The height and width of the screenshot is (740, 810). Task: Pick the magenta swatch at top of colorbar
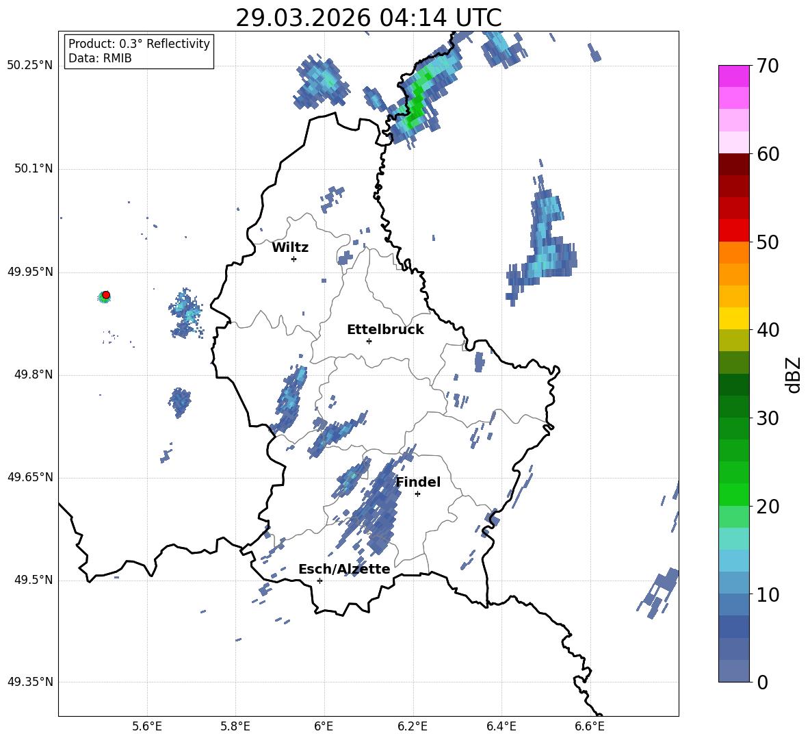(734, 76)
